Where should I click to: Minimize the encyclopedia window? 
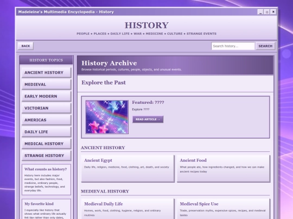pyautogui.click(x=260, y=12)
